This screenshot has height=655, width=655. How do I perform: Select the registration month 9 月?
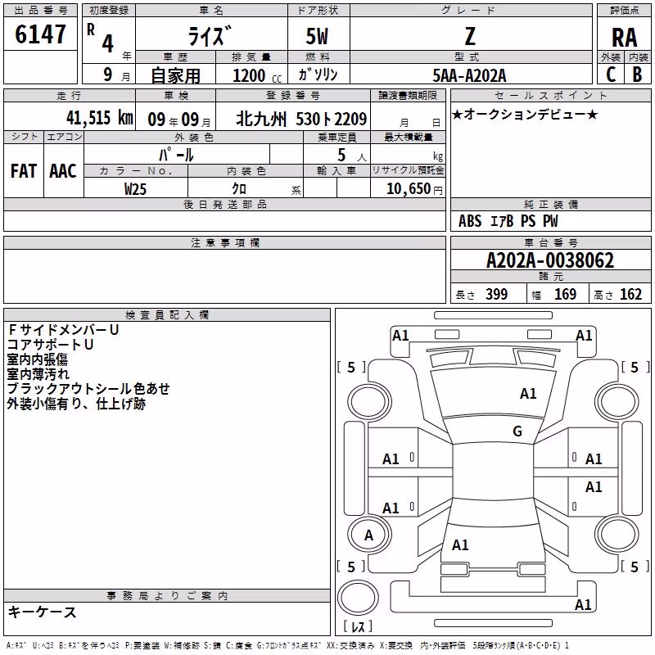(116, 75)
